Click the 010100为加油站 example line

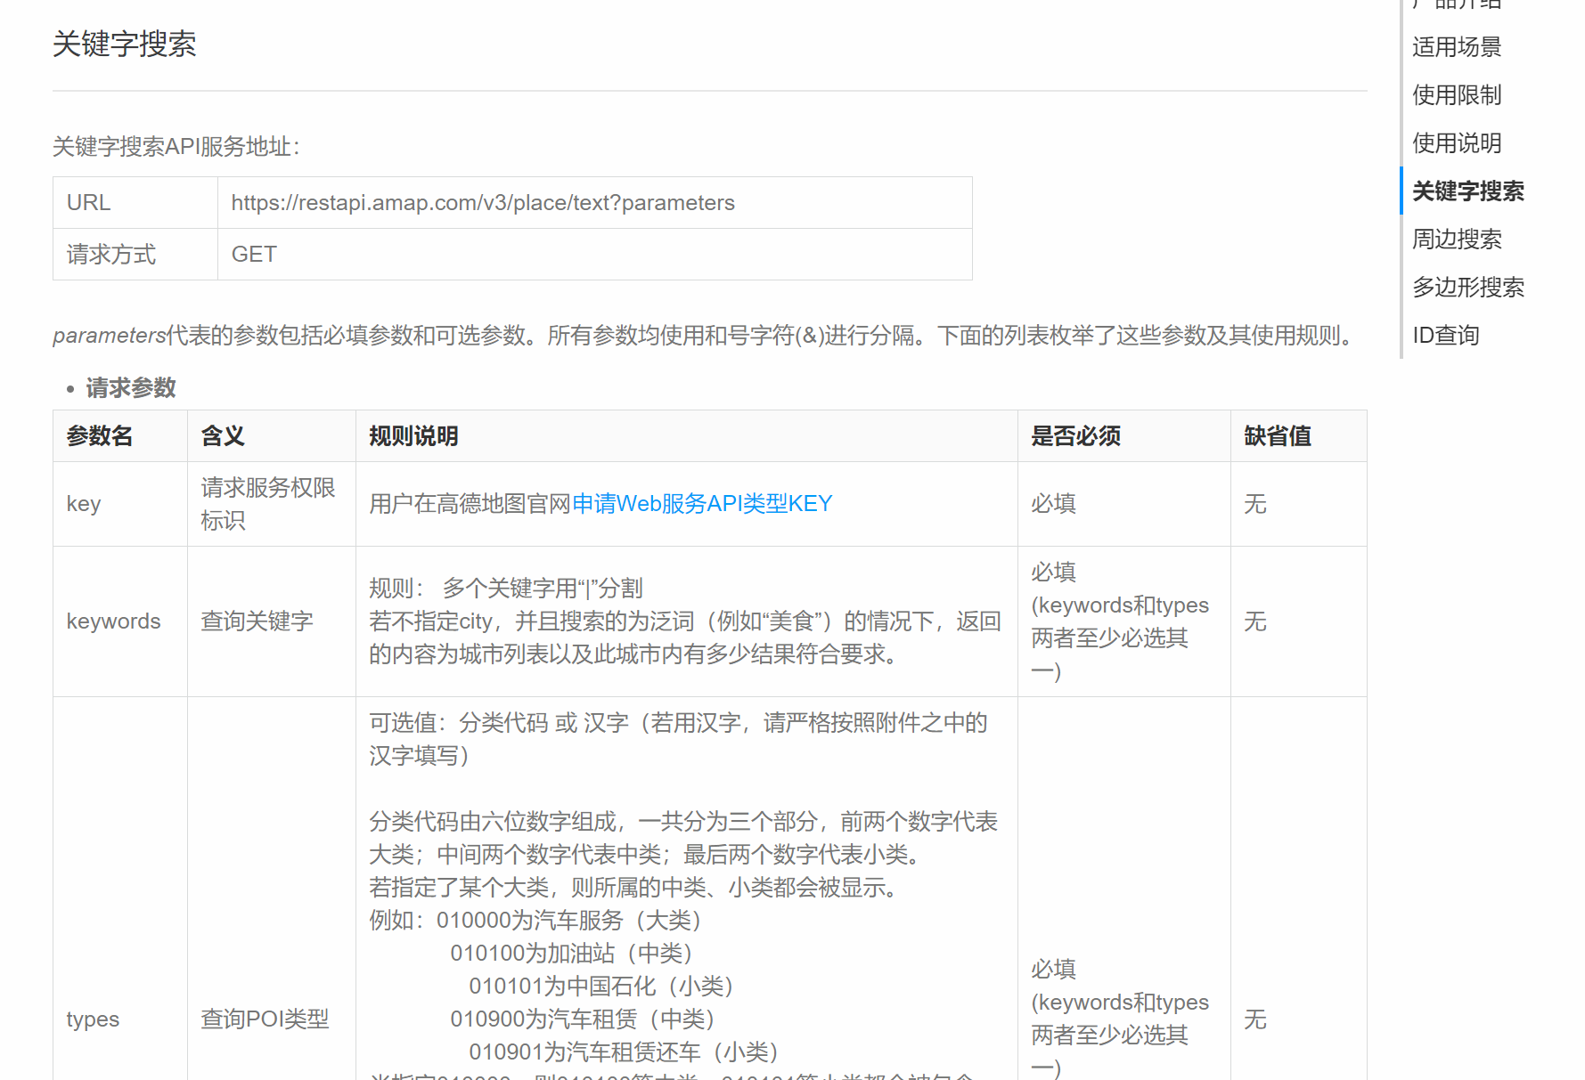tap(572, 954)
